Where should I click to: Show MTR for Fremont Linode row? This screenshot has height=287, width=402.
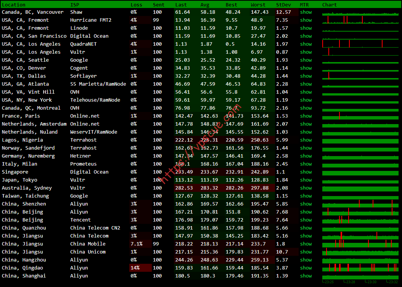coord(306,28)
